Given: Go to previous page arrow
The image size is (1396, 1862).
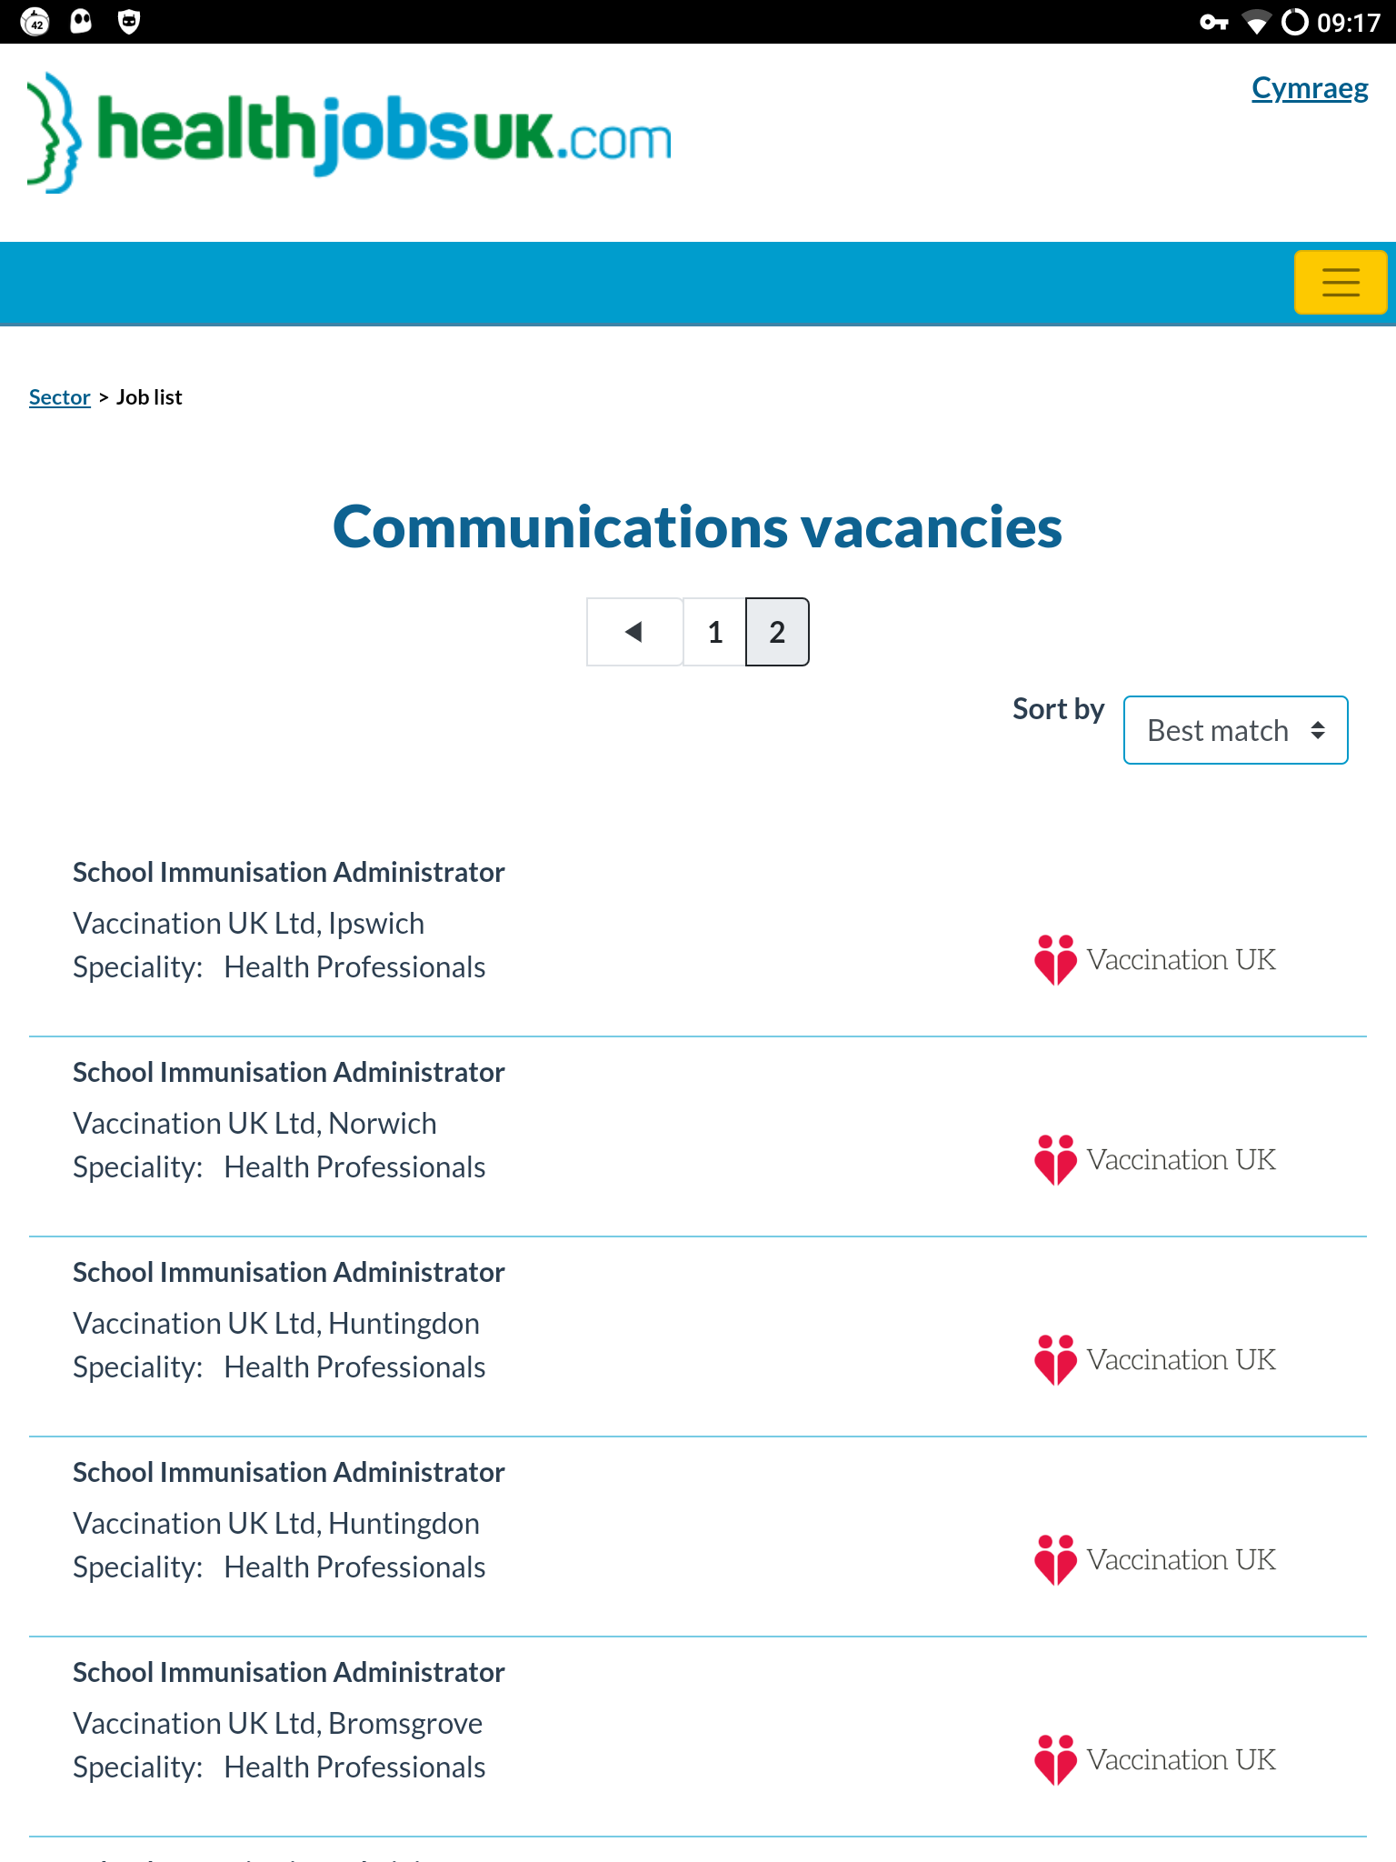Looking at the screenshot, I should click(x=634, y=632).
